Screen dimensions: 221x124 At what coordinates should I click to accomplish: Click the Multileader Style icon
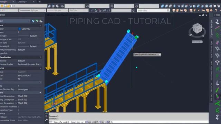[x=137, y=6]
